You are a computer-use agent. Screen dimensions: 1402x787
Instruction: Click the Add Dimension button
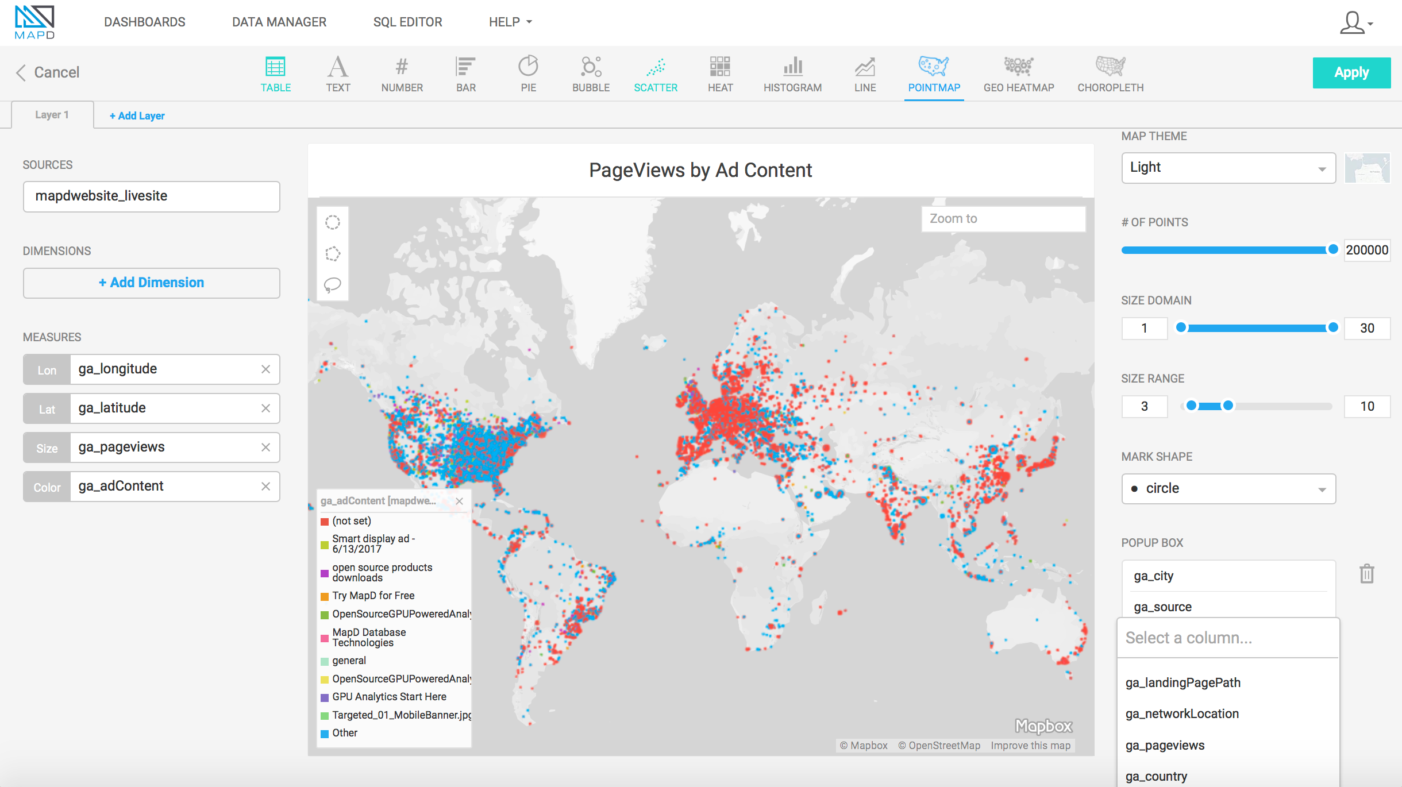tap(151, 283)
